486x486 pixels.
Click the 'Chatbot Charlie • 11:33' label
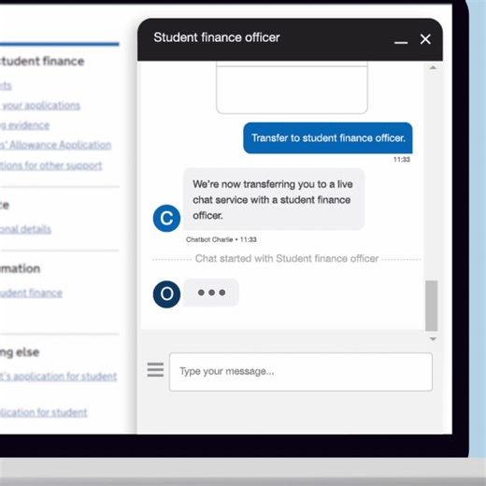[222, 239]
